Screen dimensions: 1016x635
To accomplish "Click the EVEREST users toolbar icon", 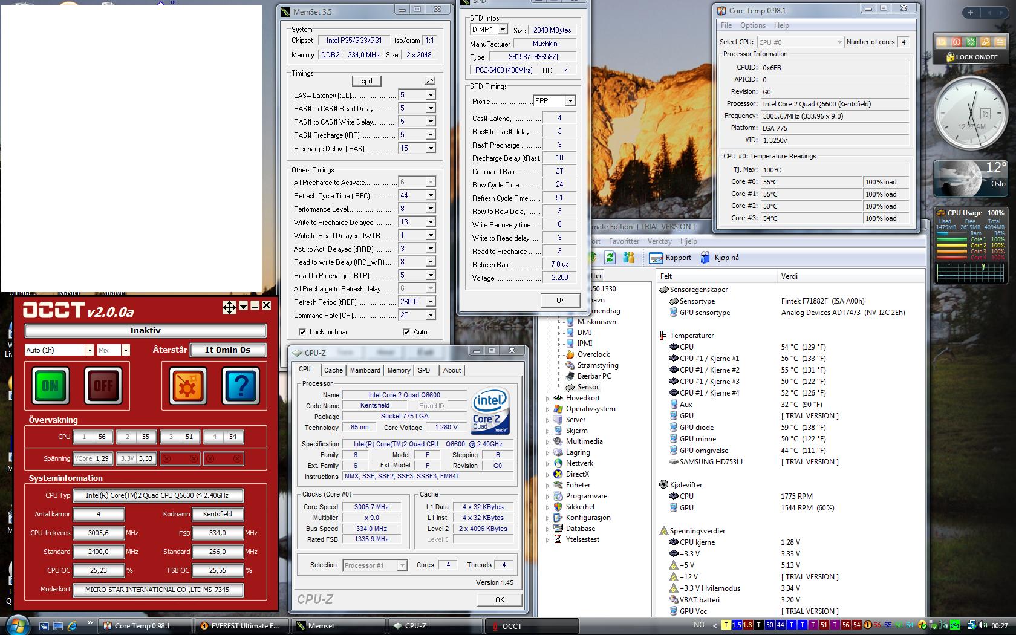I will pyautogui.click(x=629, y=258).
